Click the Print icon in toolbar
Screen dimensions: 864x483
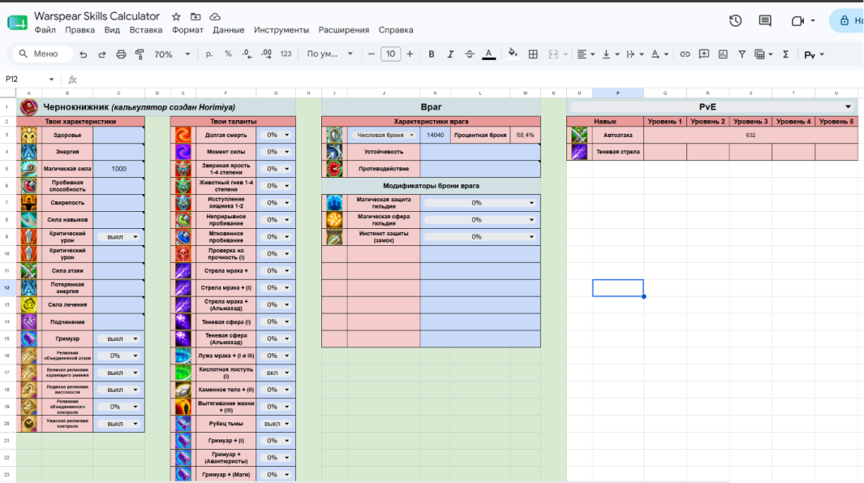click(x=121, y=54)
